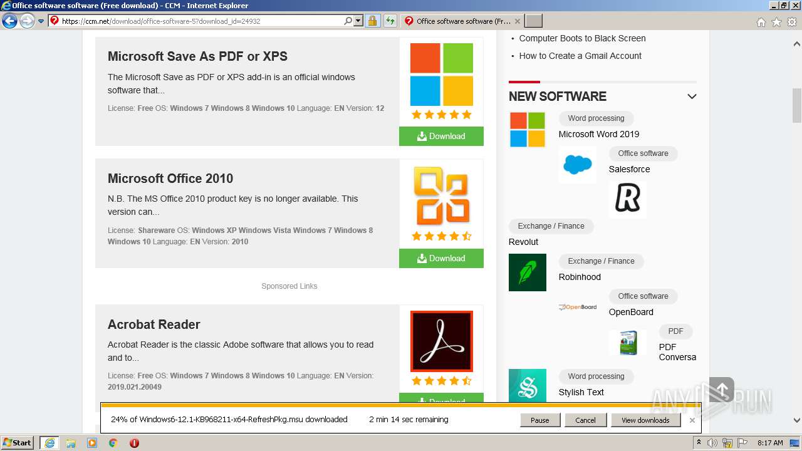
Task: Show hidden system tray icons
Action: (x=699, y=443)
